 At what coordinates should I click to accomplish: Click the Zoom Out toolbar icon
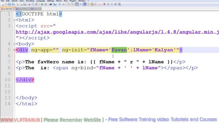(64, 4)
